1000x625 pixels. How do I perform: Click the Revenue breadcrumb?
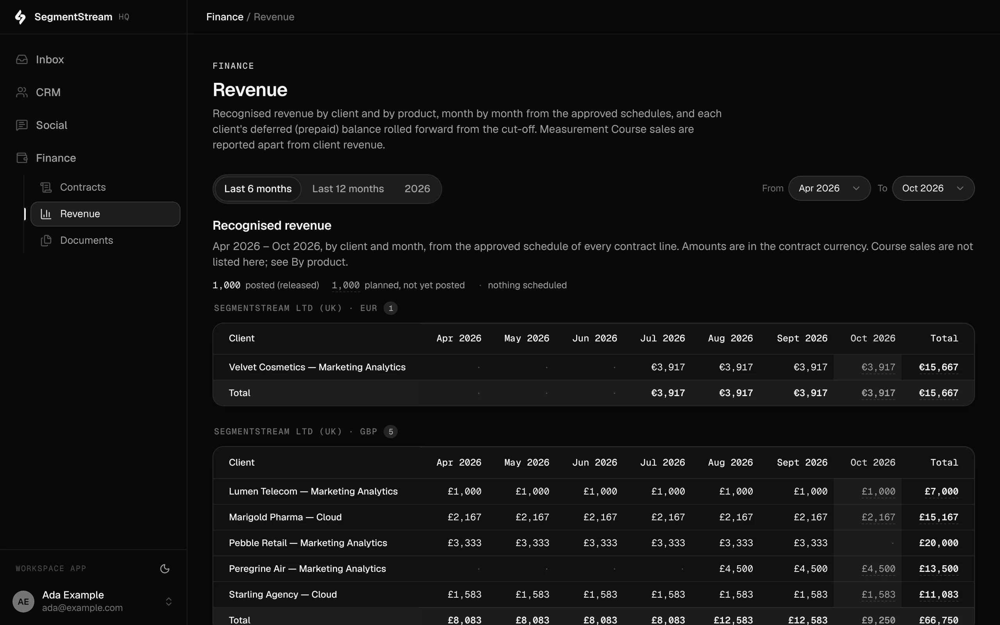(x=274, y=17)
